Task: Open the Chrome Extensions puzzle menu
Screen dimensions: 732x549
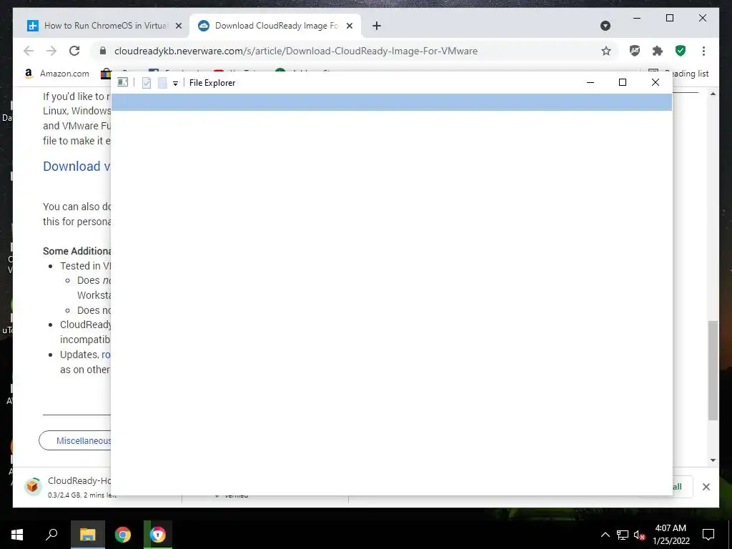Action: (x=658, y=51)
